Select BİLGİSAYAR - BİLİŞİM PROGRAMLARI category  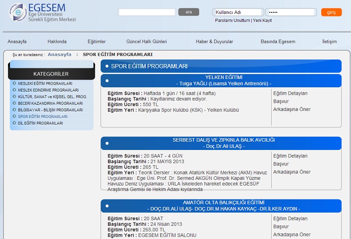50,110
